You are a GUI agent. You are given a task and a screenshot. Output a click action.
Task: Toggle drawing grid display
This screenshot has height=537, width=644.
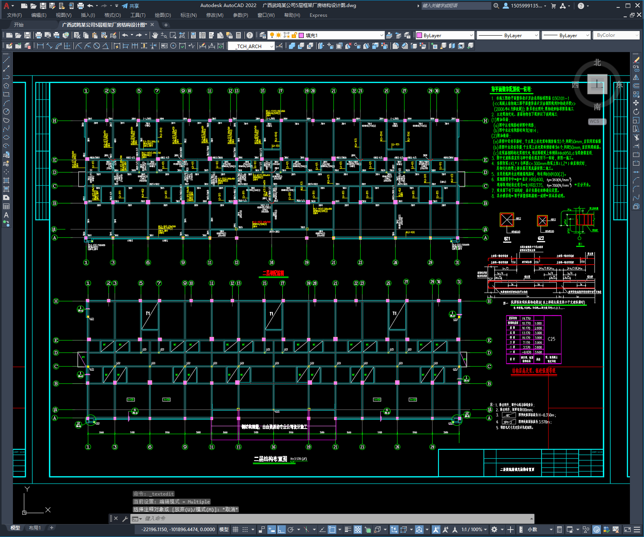point(235,530)
